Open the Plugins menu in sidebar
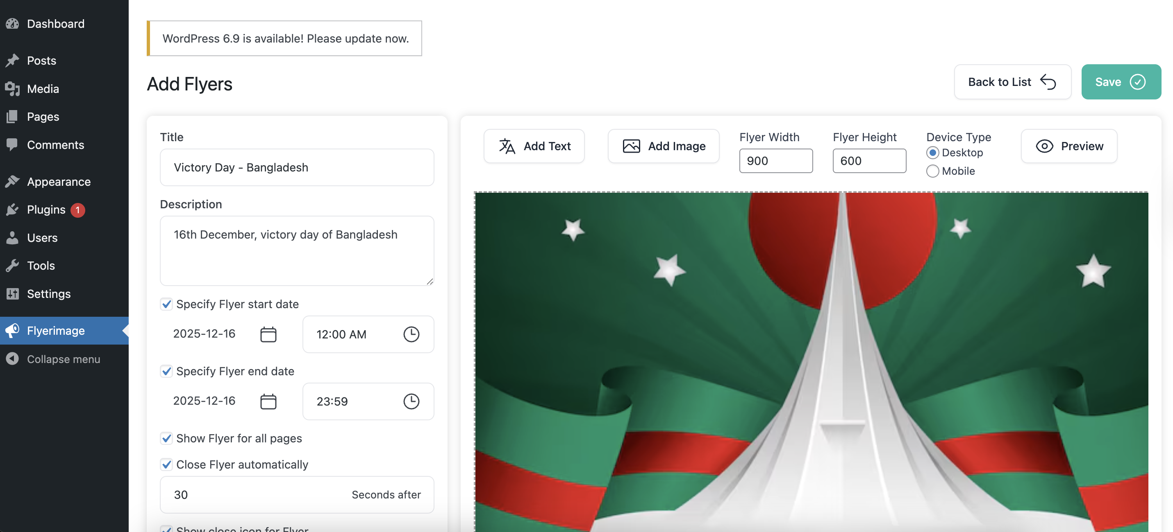Image resolution: width=1173 pixels, height=532 pixels. pos(46,210)
